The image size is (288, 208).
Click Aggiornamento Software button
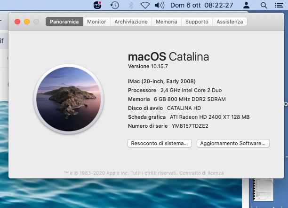click(x=233, y=143)
